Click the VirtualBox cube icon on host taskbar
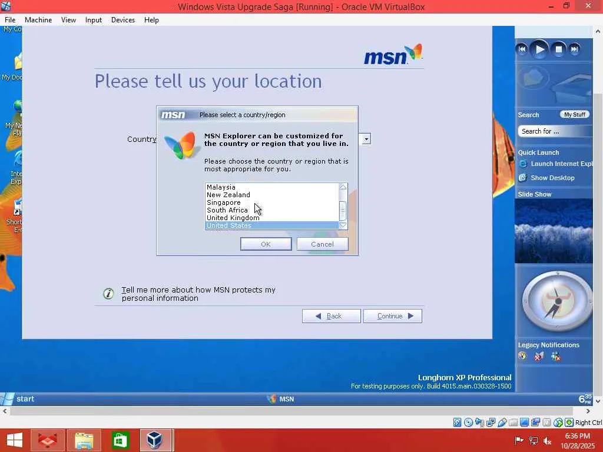 pos(155,440)
